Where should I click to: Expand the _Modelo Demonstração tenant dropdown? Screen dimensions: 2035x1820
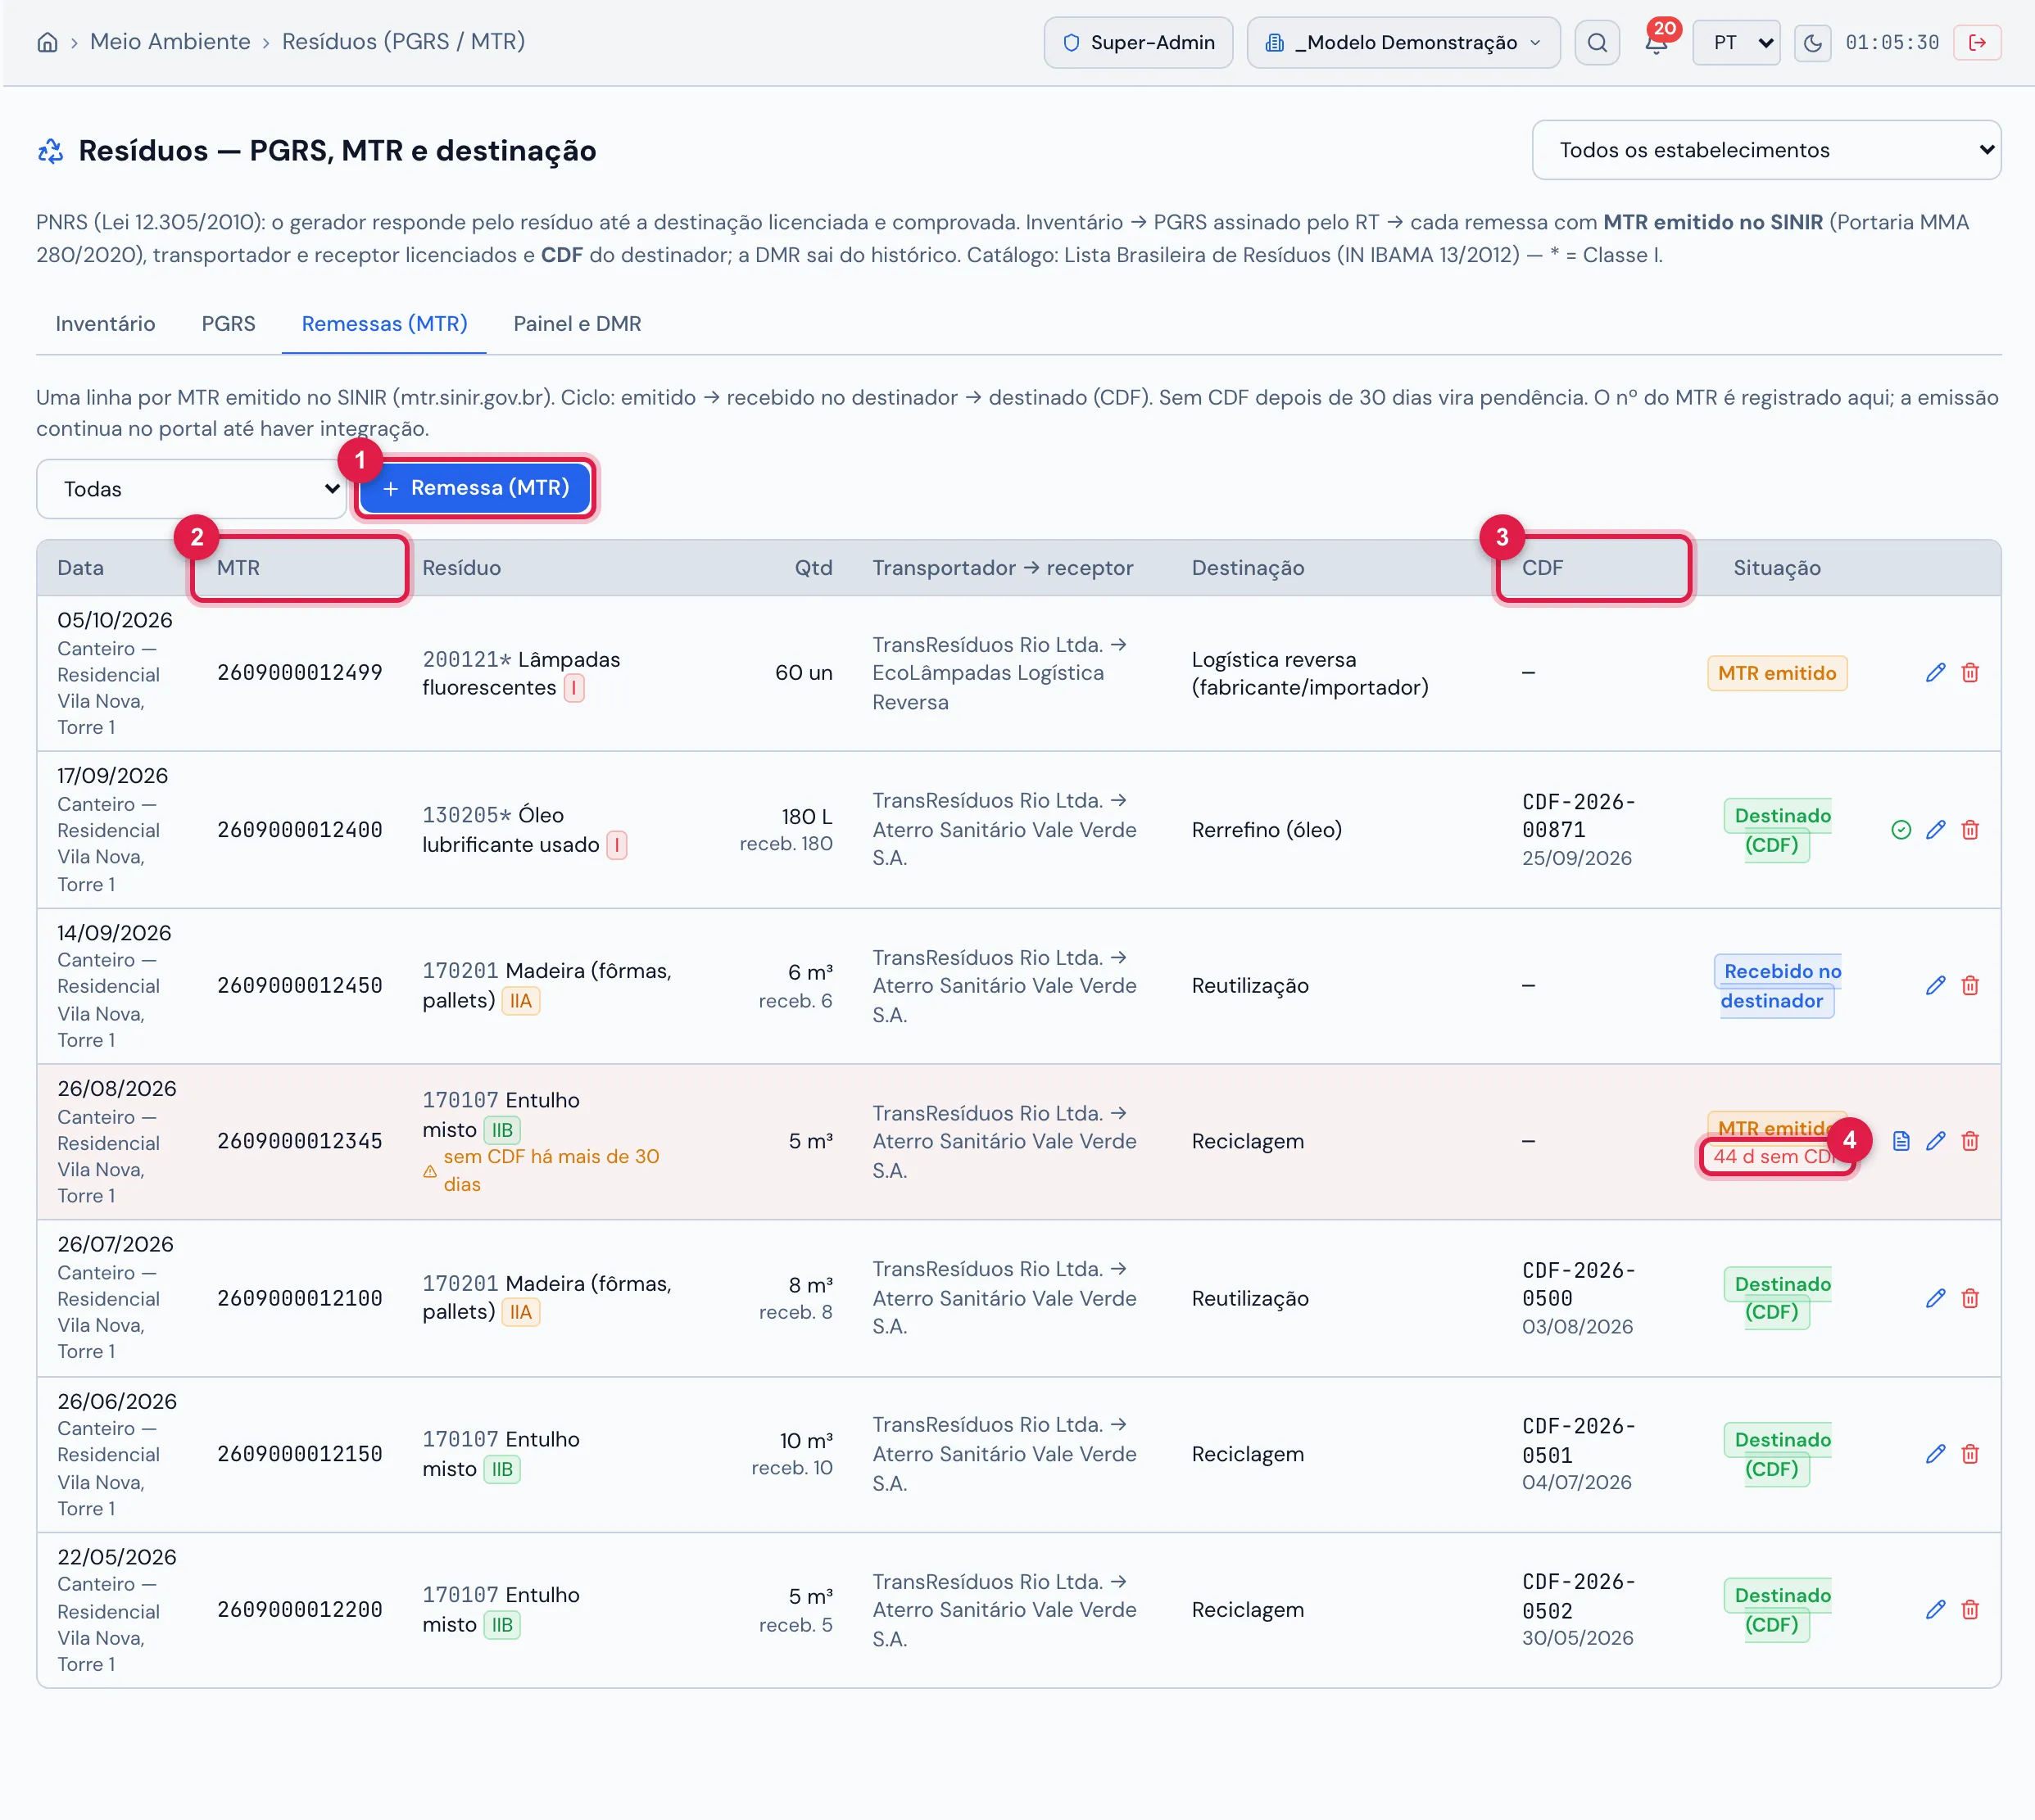pyautogui.click(x=1403, y=42)
